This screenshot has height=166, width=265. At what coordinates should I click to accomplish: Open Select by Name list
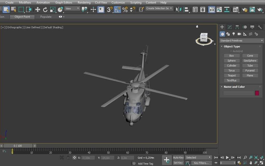click(x=13, y=10)
